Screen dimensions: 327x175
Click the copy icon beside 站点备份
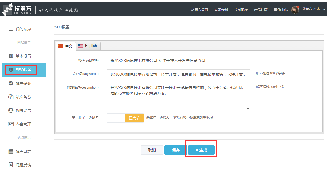pos(11,97)
